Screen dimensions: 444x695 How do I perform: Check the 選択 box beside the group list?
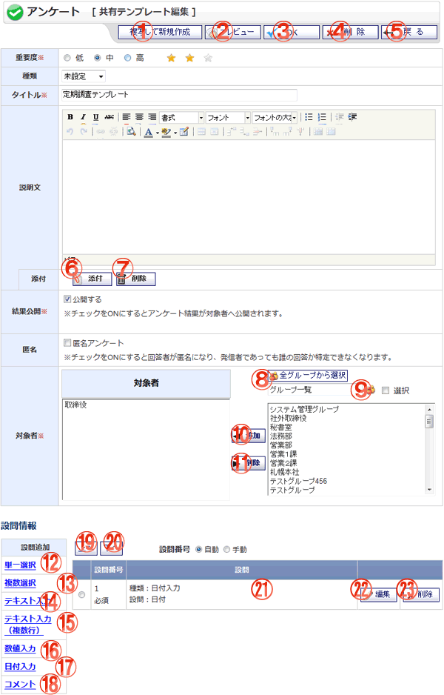click(386, 390)
